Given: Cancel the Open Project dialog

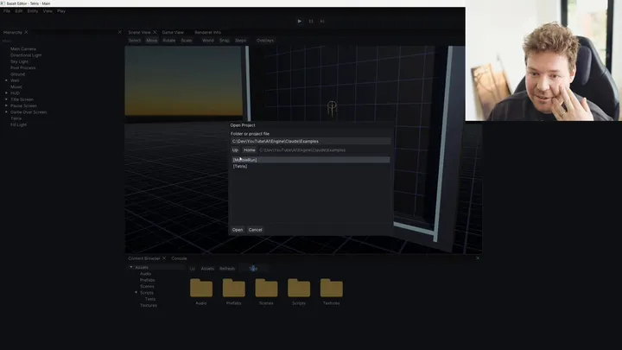Looking at the screenshot, I should click(x=255, y=230).
